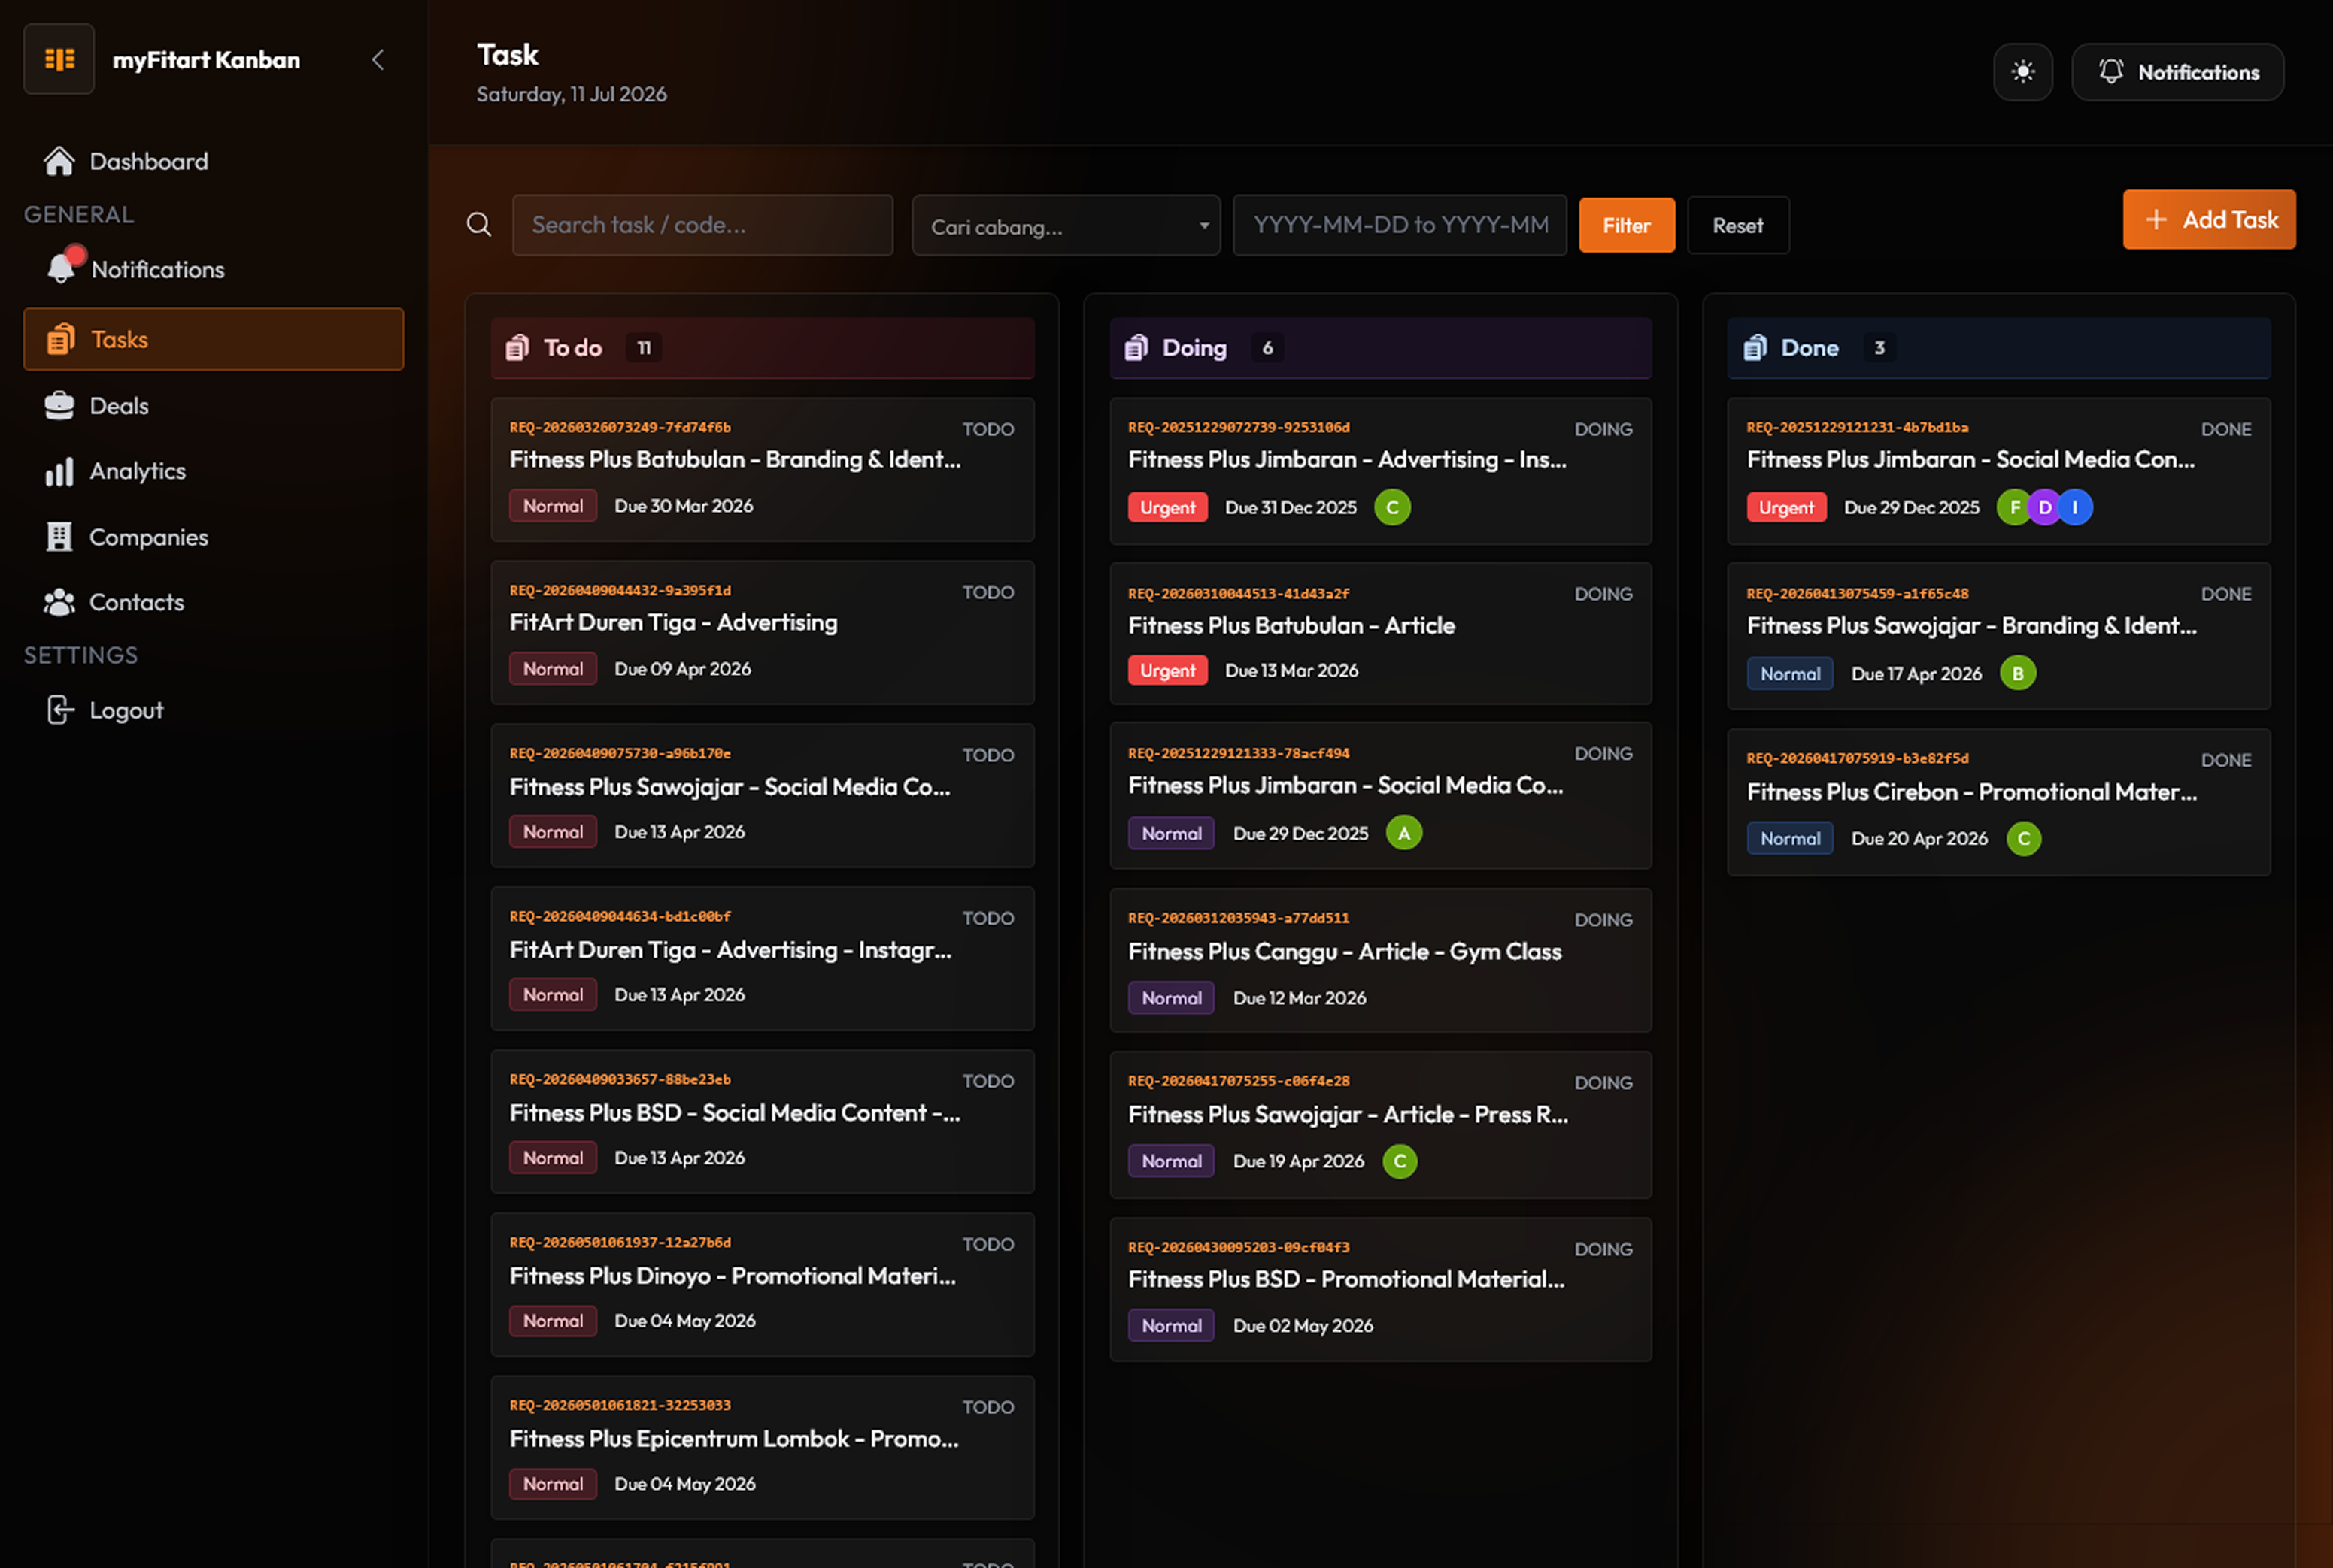
Task: Click the To do column clipboard icon
Action: coord(517,347)
